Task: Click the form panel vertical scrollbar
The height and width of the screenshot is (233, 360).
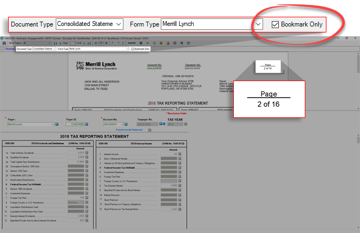Action: 358,181
